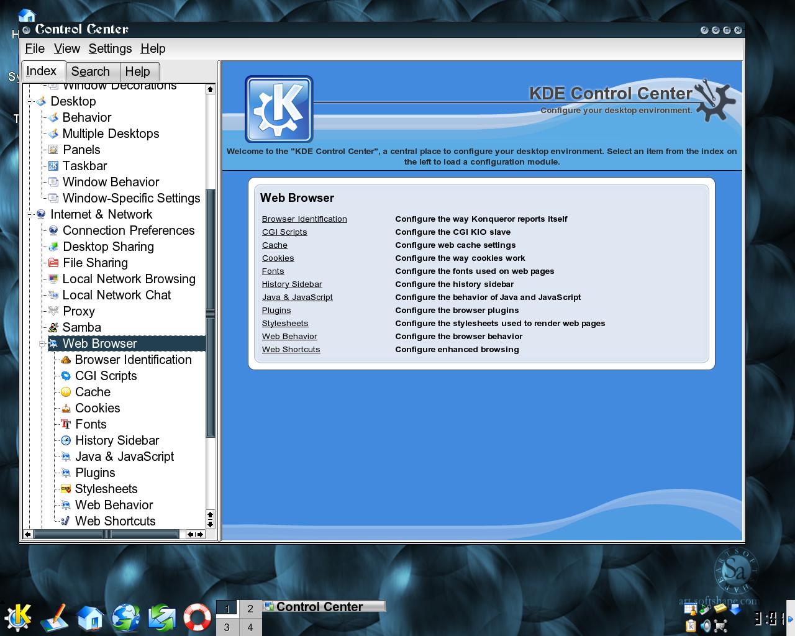This screenshot has height=636, width=795.
Task: Collapse the Internet & Network branch
Action: [x=29, y=214]
